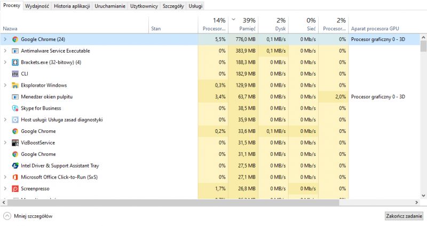The image size is (427, 226).
Task: Click the Screenpresso process icon
Action: click(15, 189)
